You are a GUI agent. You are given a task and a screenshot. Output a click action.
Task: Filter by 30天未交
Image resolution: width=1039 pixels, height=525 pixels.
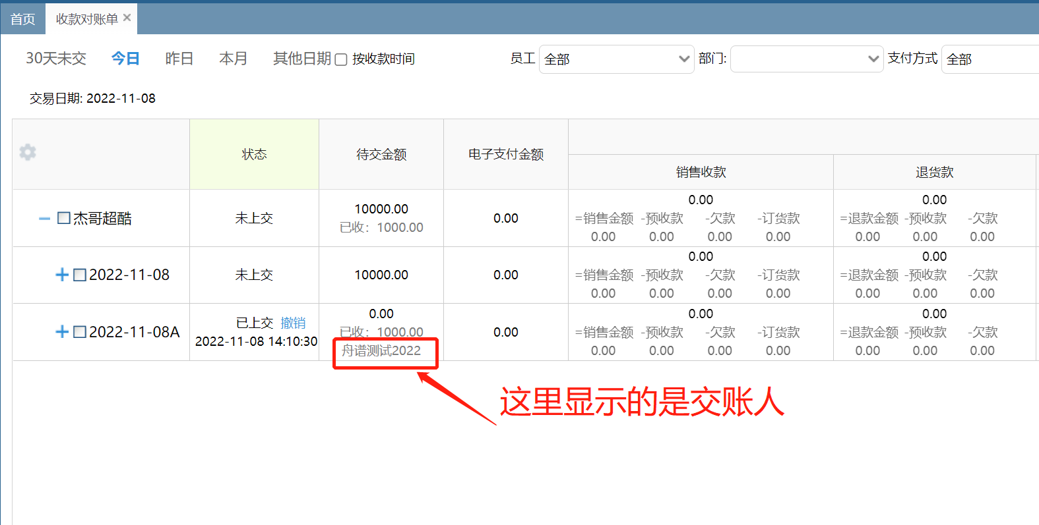[56, 59]
